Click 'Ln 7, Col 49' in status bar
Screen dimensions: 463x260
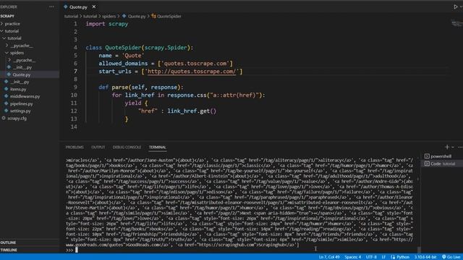pyautogui.click(x=329, y=257)
